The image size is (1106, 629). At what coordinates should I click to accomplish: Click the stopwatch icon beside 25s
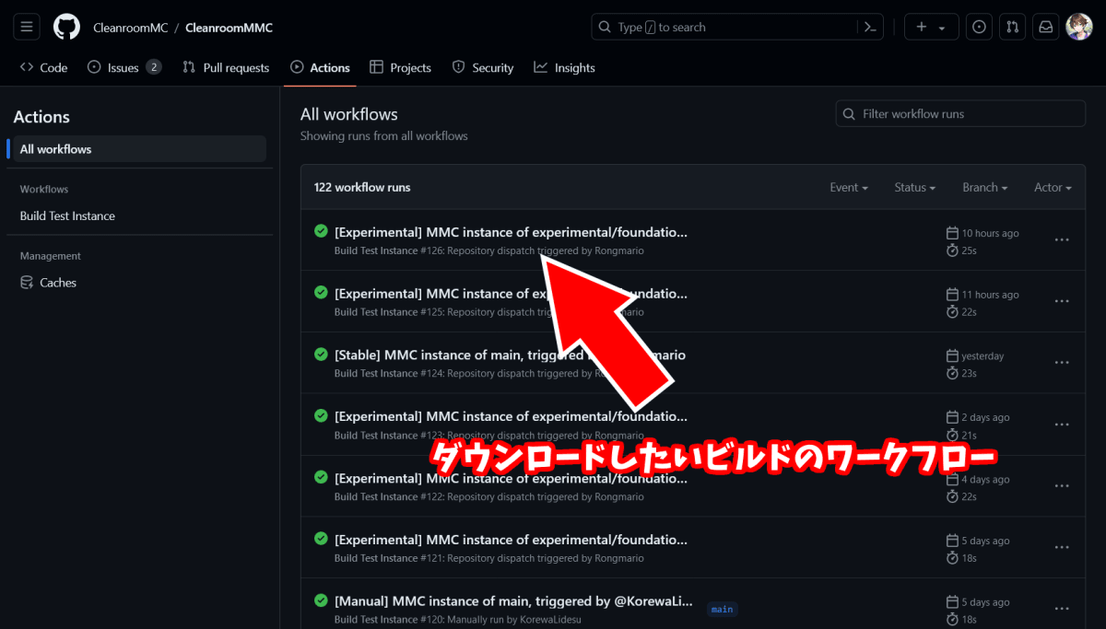tap(953, 250)
